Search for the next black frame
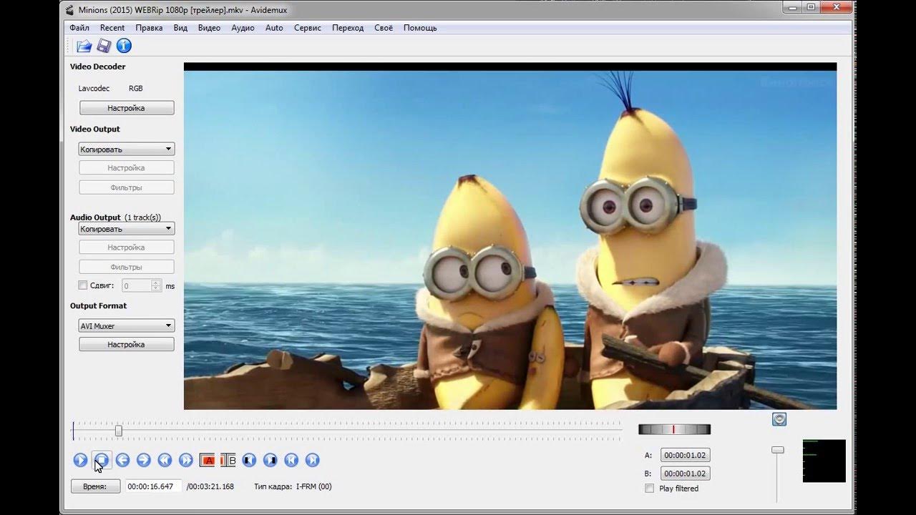 tap(270, 460)
